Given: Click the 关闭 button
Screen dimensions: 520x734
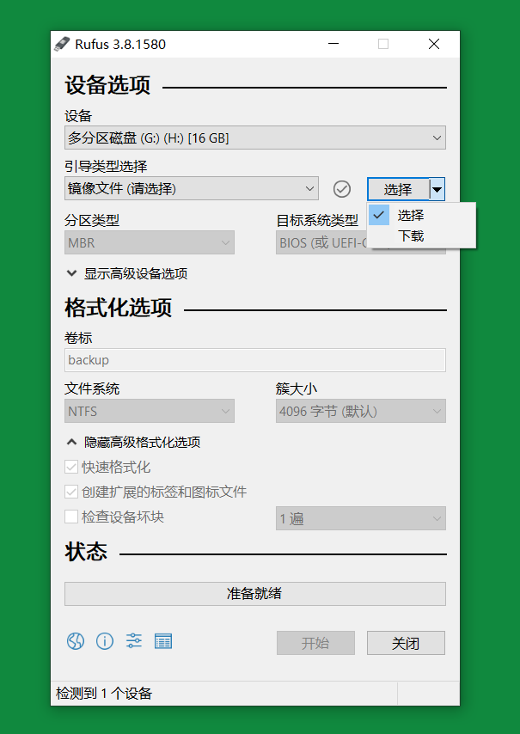Looking at the screenshot, I should (406, 643).
